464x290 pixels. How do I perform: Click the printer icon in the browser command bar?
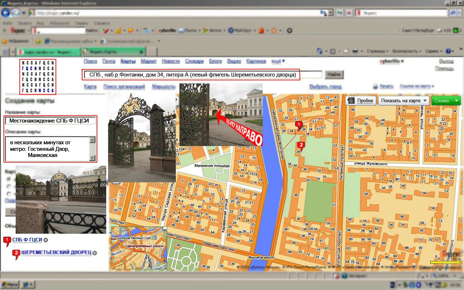click(x=355, y=51)
